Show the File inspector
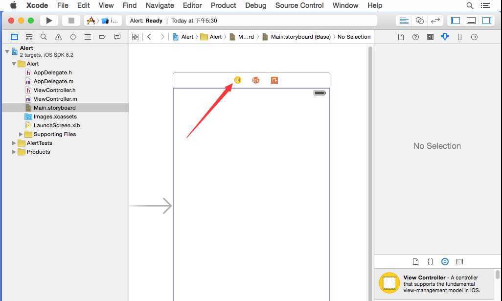Viewport: 502px width, 301px height. (x=401, y=37)
